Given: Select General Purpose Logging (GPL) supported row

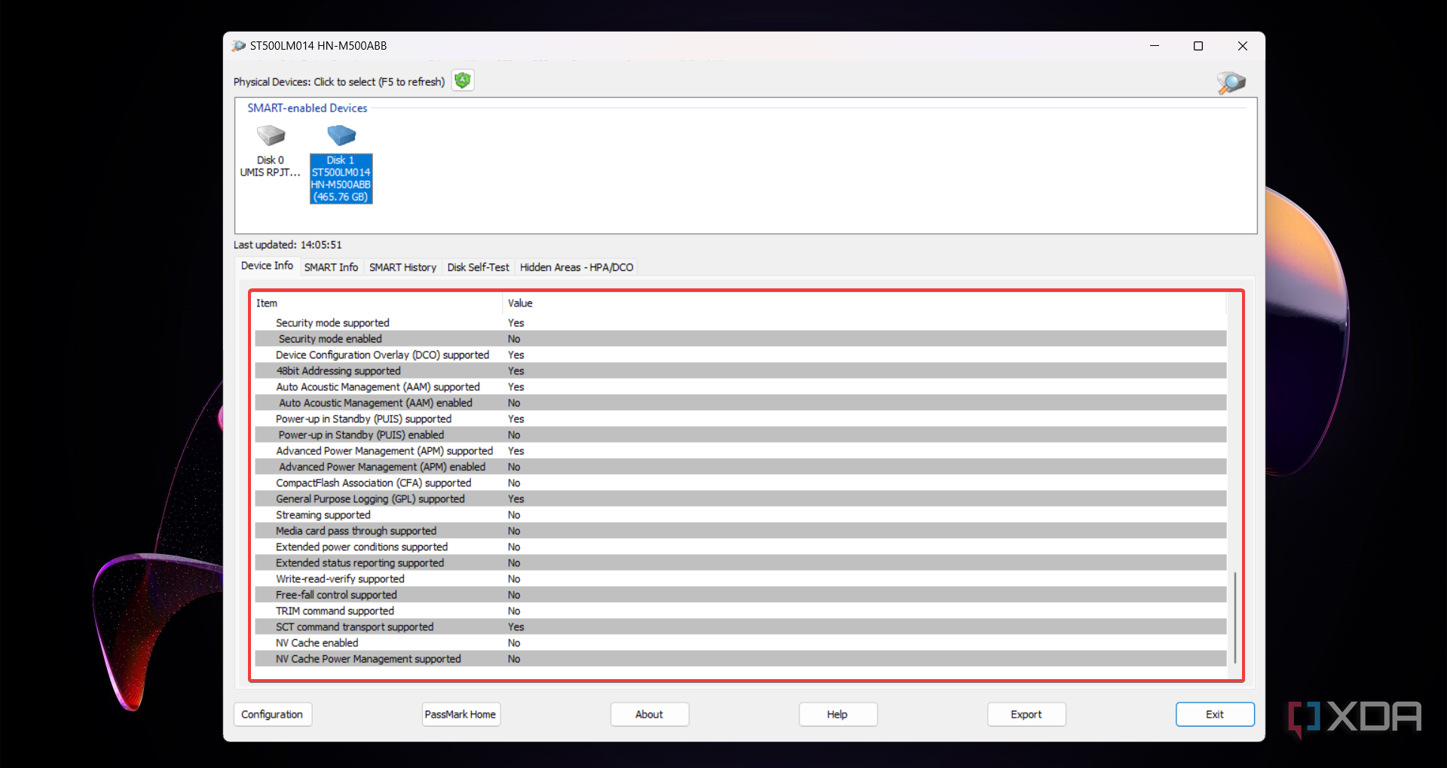Looking at the screenshot, I should point(740,499).
